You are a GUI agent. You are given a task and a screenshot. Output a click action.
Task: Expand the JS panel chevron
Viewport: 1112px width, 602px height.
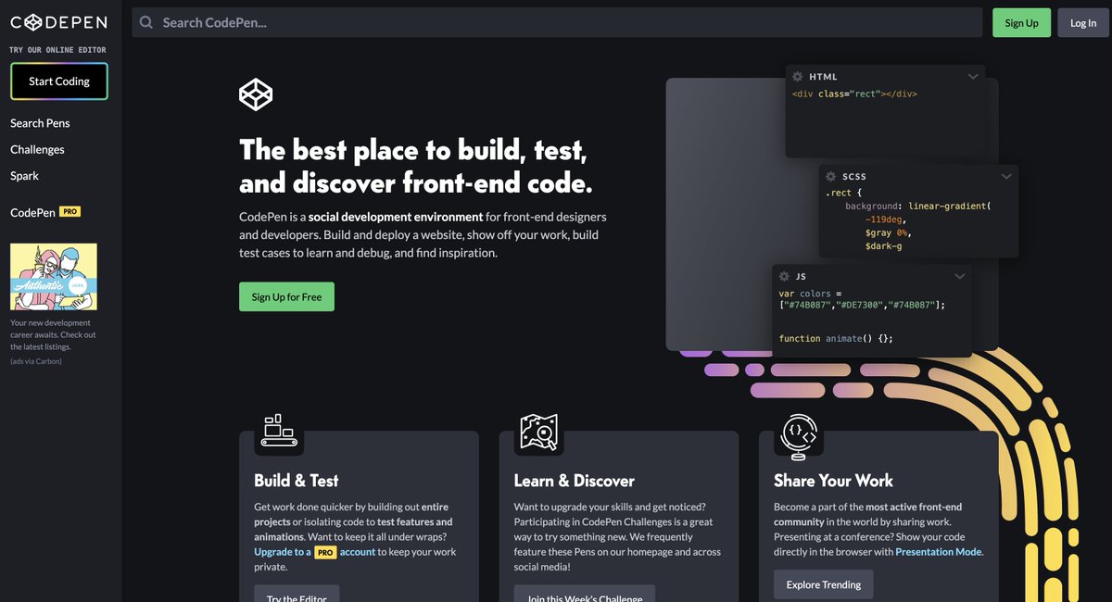(x=960, y=276)
